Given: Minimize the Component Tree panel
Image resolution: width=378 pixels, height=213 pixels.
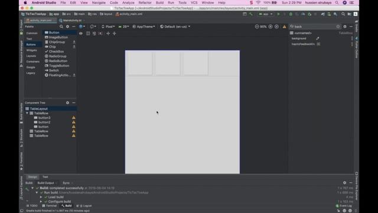Looking at the screenshot, I should pyautogui.click(x=74, y=102).
